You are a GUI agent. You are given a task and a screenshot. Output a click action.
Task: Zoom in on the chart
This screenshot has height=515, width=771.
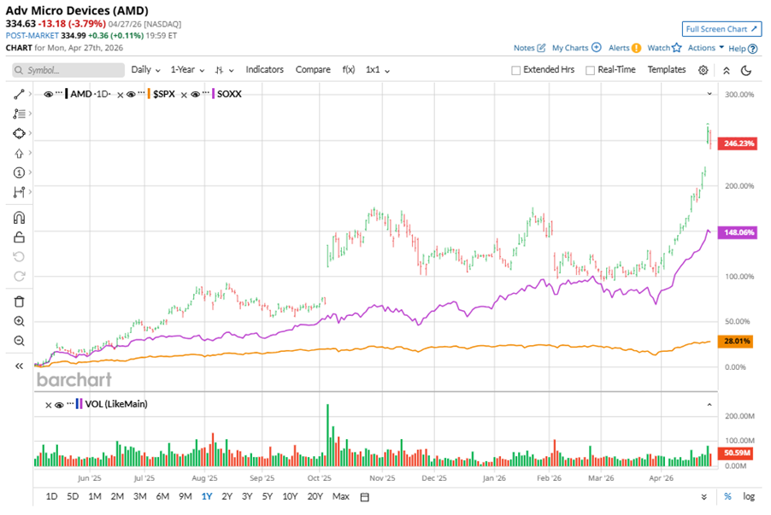click(x=19, y=321)
